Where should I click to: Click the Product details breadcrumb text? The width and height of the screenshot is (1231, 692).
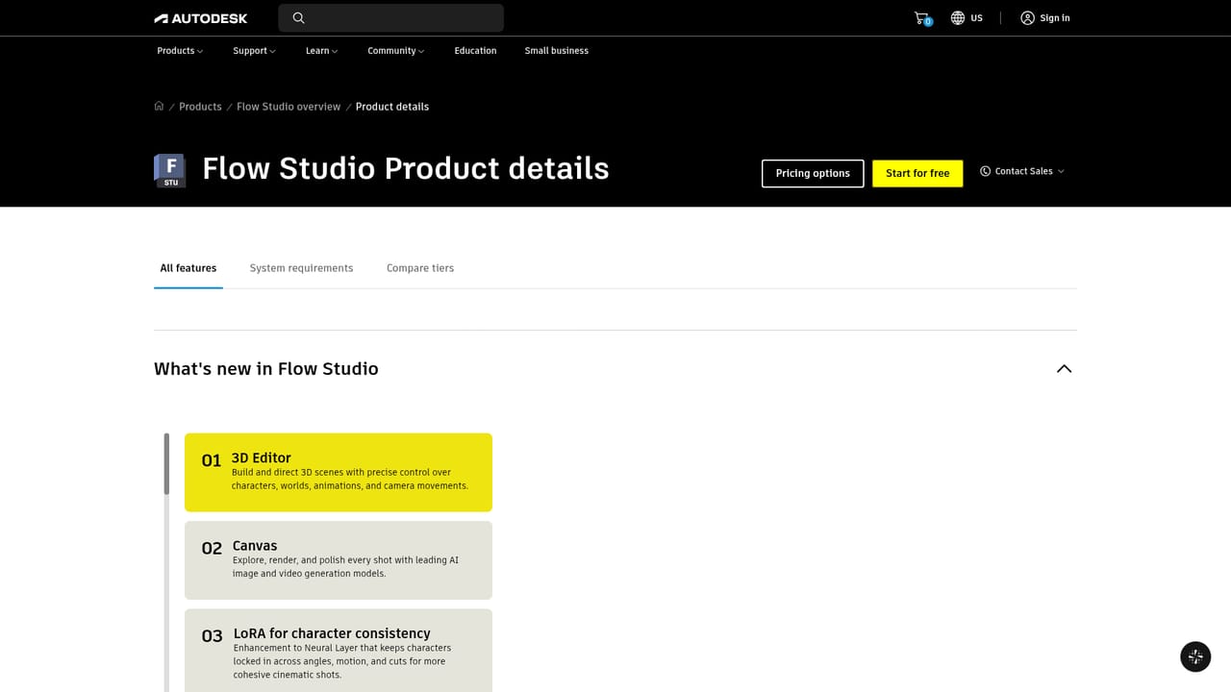click(392, 107)
